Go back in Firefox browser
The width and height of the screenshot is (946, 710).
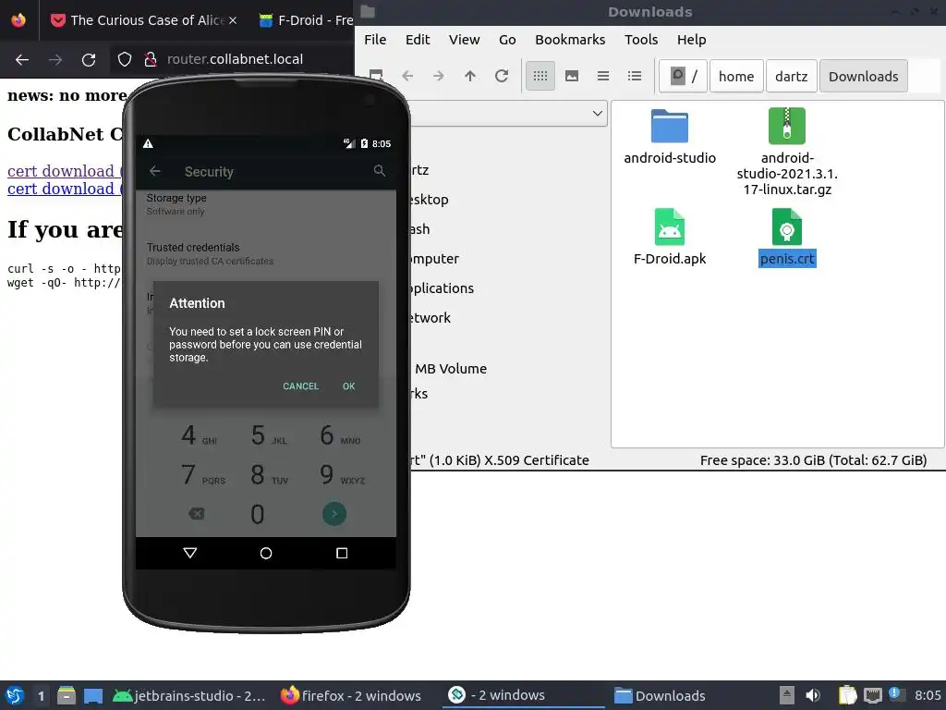coord(22,59)
